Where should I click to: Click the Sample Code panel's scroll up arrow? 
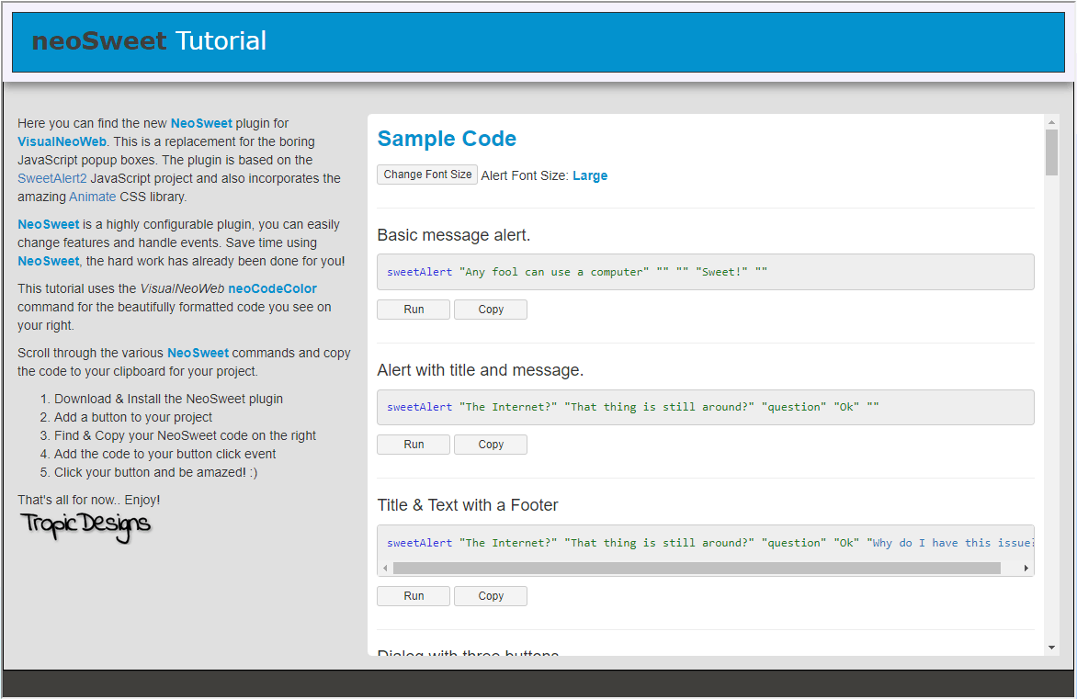point(1051,122)
